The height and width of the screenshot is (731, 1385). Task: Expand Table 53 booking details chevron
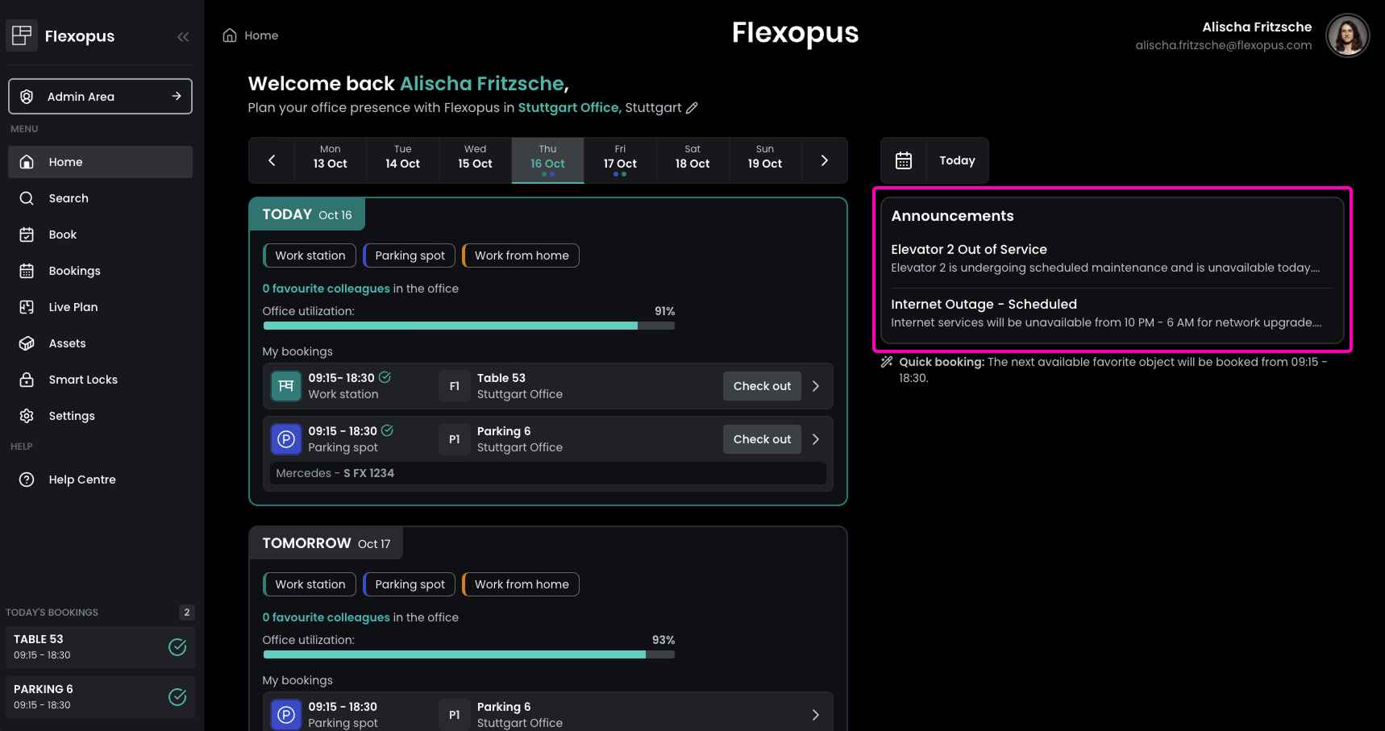coord(816,386)
